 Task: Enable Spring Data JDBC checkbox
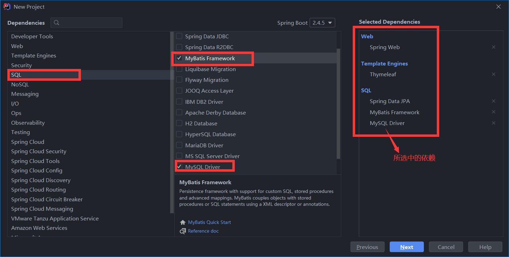(179, 36)
